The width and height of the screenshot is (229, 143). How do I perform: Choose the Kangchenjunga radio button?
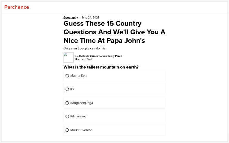click(x=67, y=103)
